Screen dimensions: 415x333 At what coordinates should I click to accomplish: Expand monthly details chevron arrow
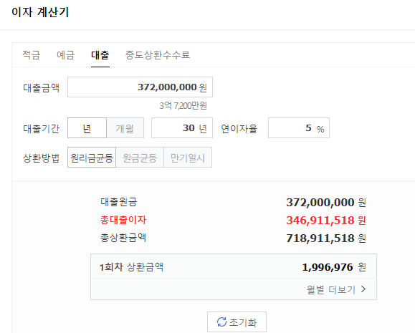363,289
